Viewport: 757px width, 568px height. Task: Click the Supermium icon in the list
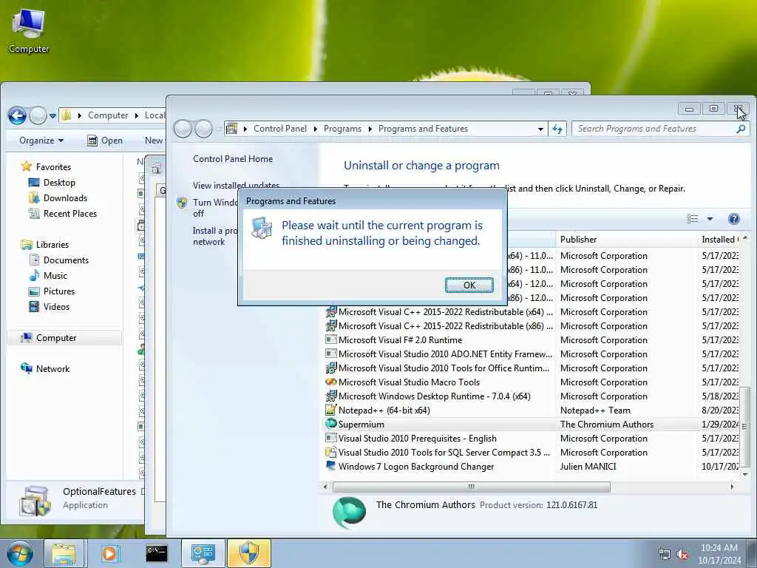point(330,424)
